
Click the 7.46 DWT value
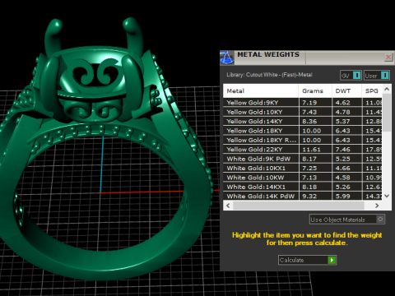pos(342,150)
